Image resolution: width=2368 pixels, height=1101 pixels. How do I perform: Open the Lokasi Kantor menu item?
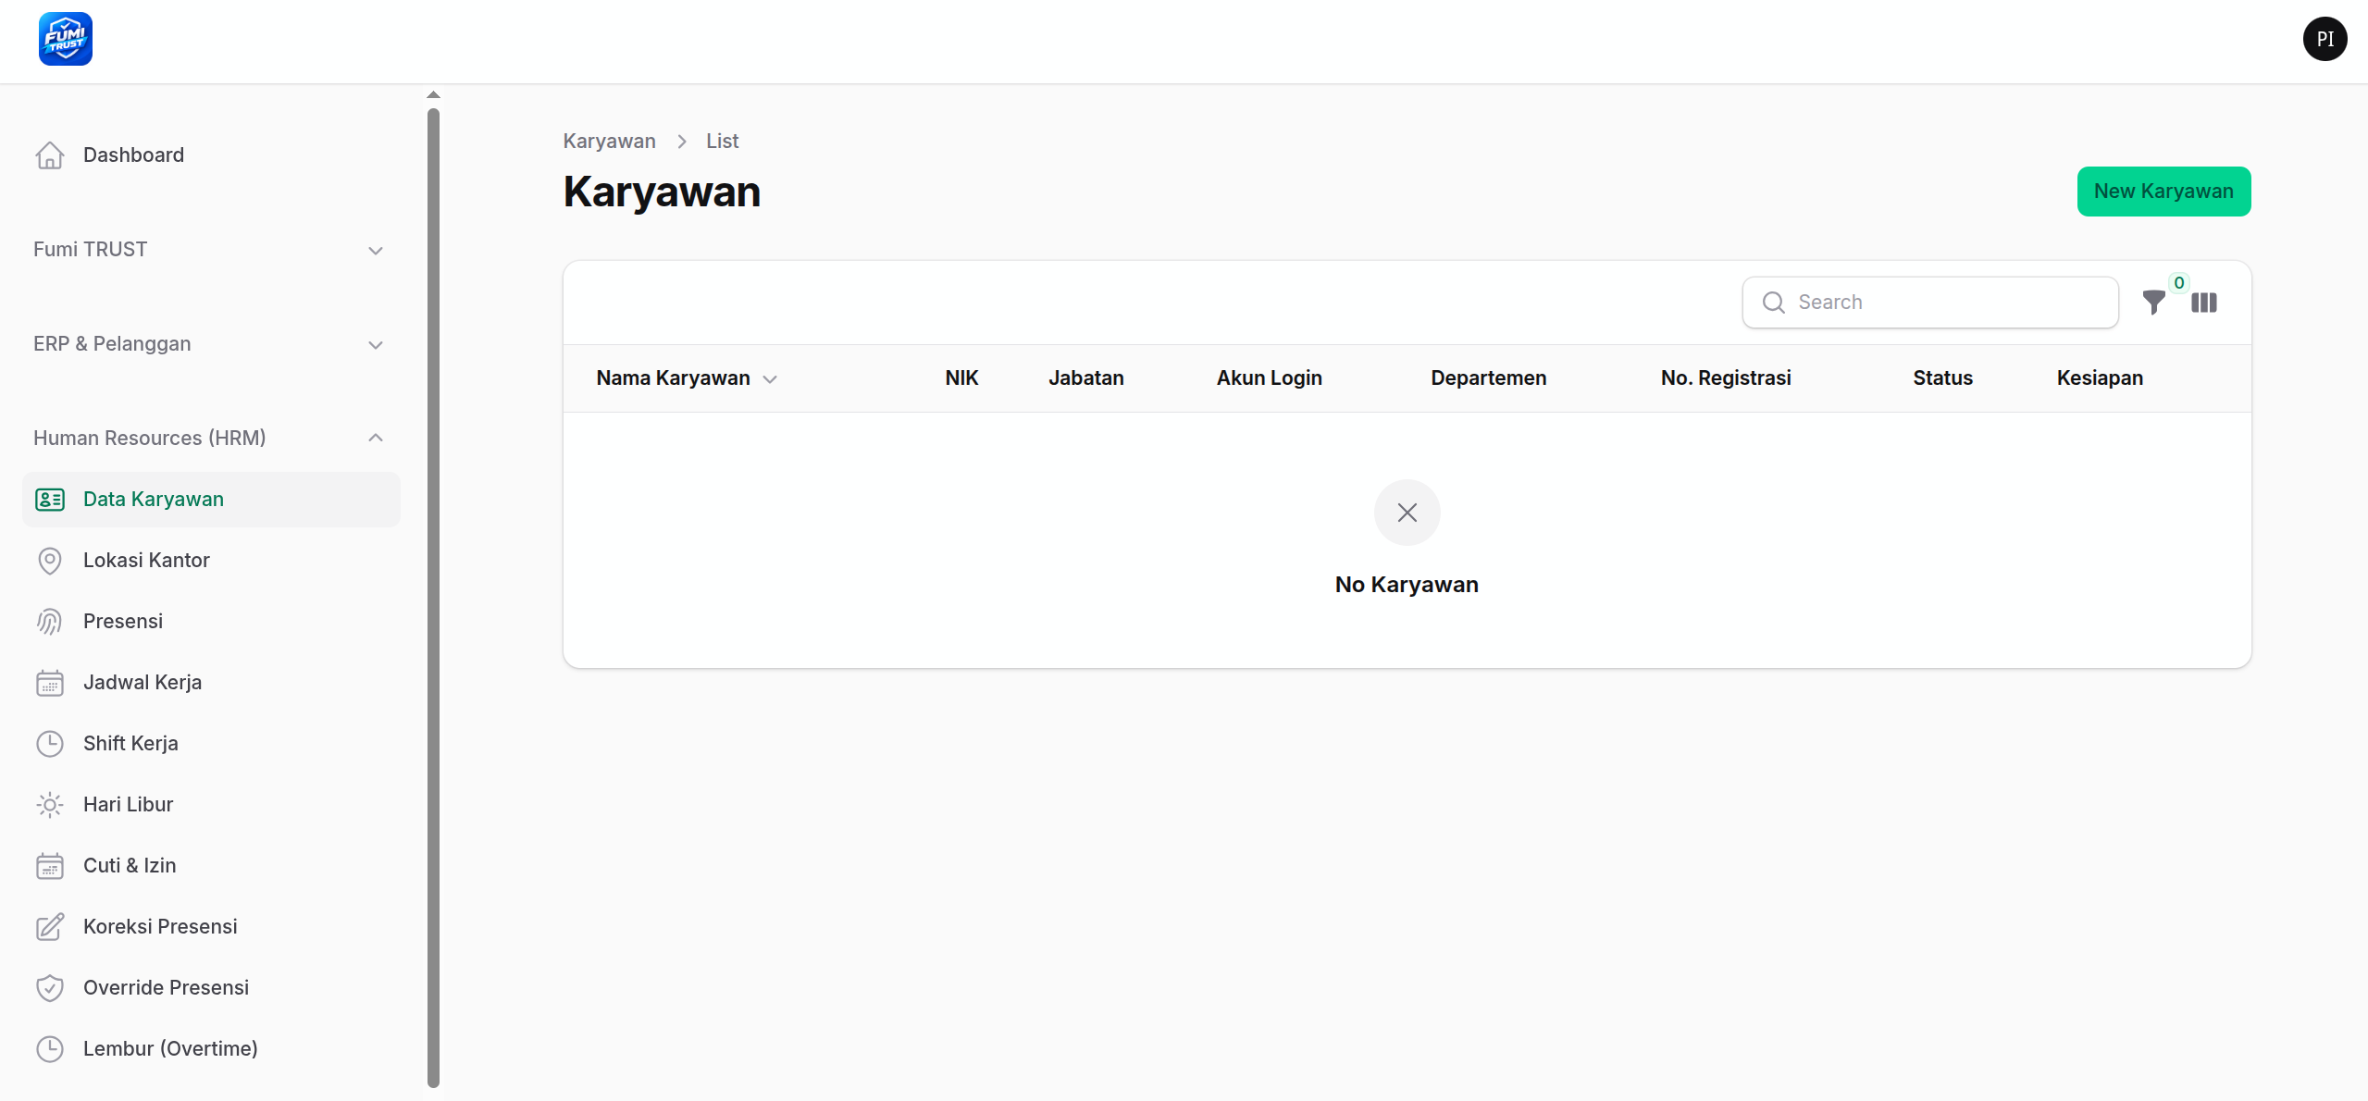(211, 561)
